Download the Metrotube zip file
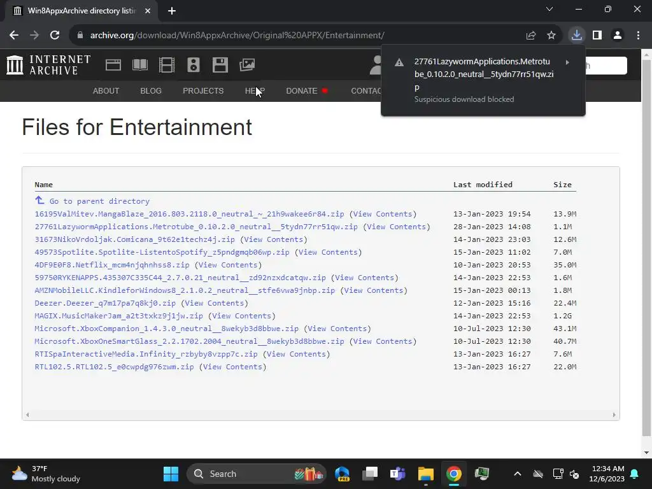Screen dimensions: 652x489 click(196, 227)
